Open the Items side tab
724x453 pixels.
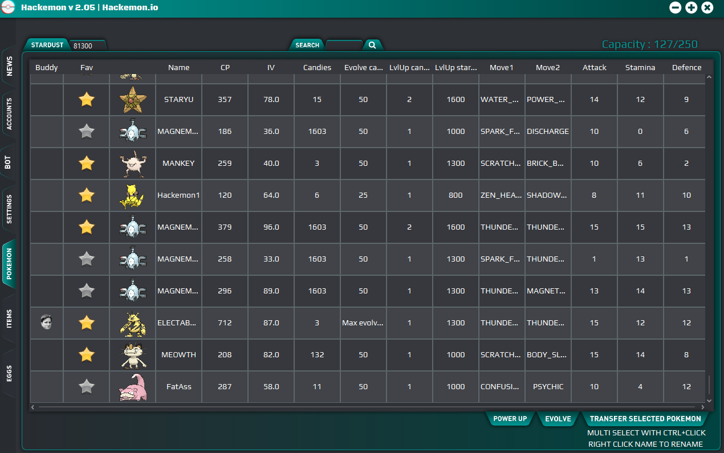[x=9, y=319]
